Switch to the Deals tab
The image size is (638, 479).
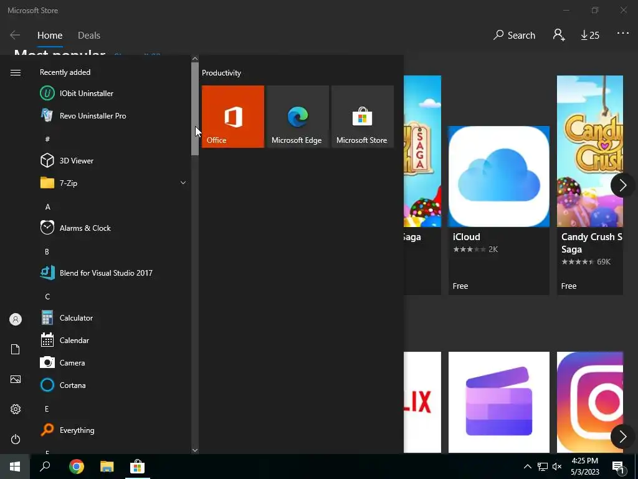[x=88, y=36]
